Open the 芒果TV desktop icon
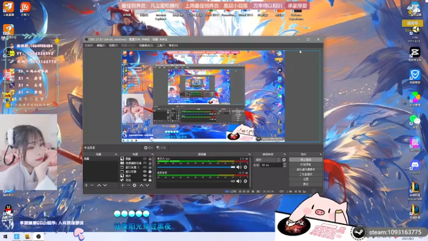 click(x=25, y=9)
